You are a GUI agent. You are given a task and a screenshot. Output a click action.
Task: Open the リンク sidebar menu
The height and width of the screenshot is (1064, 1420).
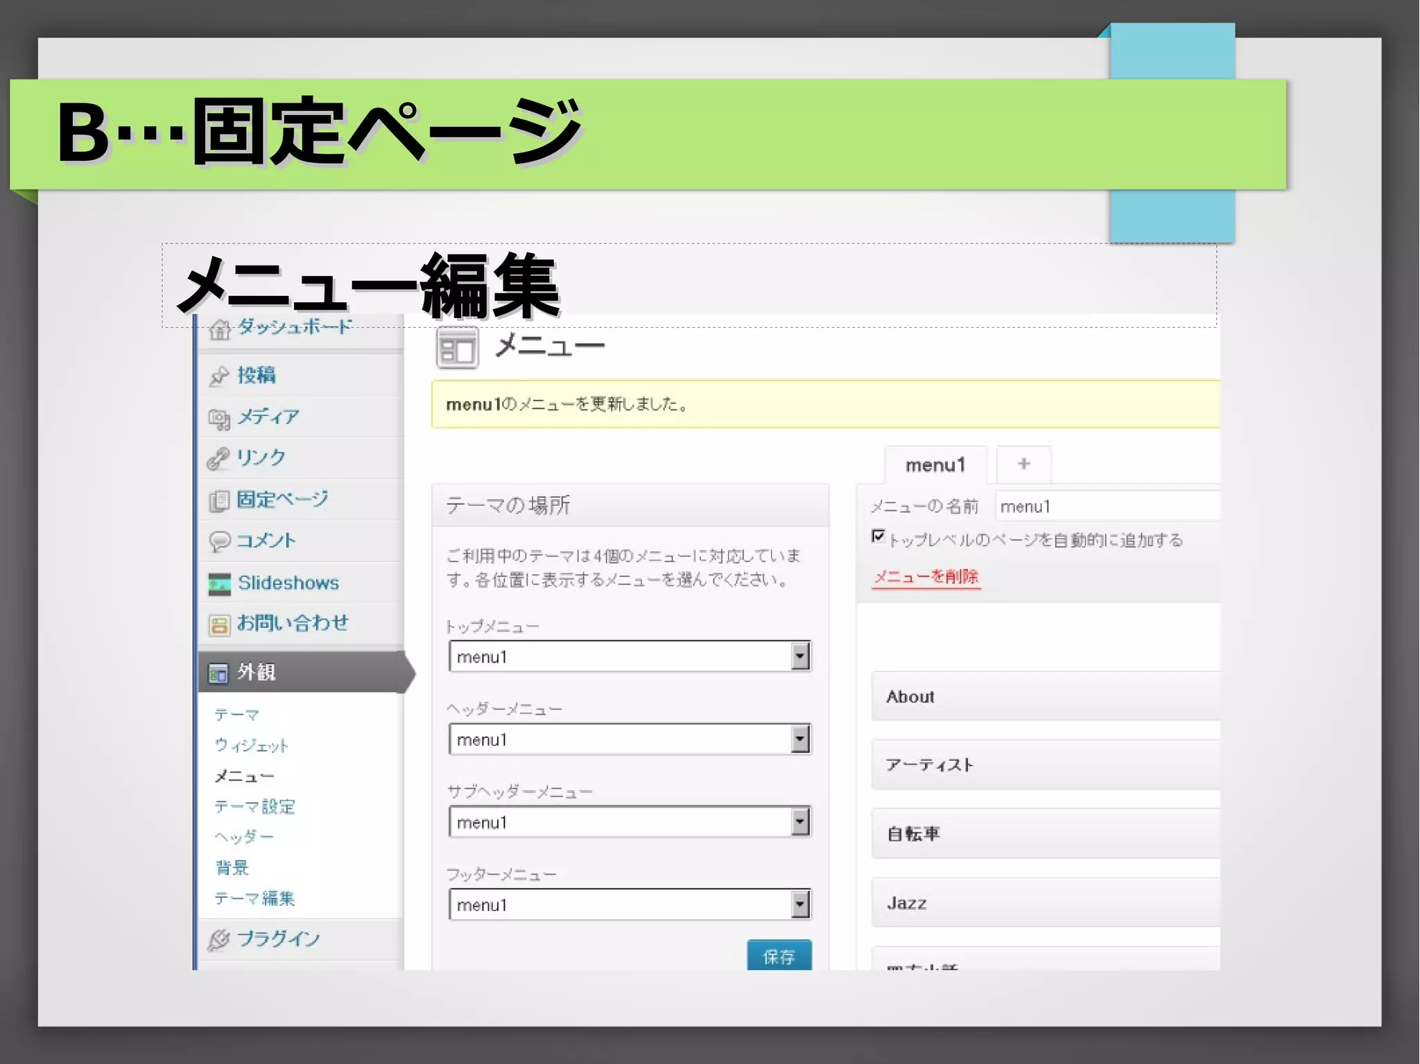(261, 457)
